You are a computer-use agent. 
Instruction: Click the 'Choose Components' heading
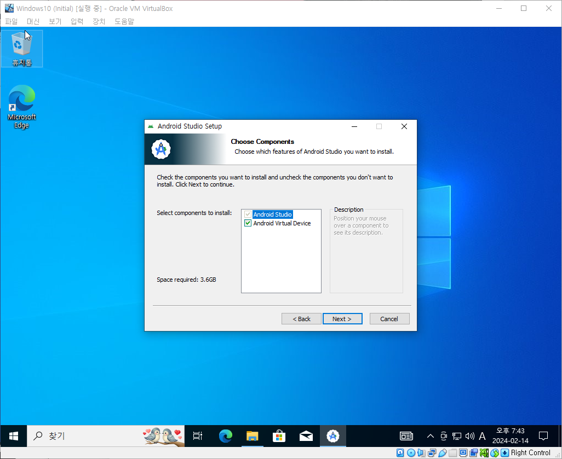[x=262, y=142]
